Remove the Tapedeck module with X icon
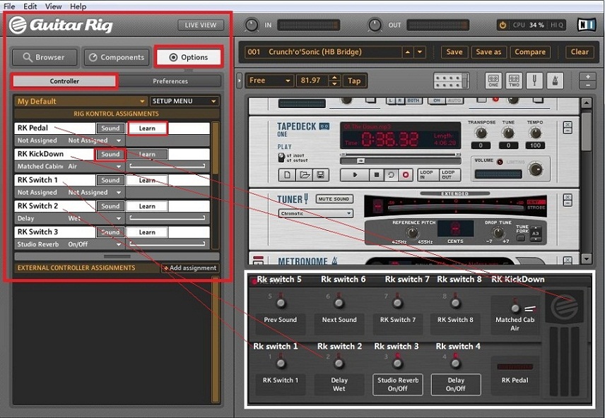 tap(568, 124)
